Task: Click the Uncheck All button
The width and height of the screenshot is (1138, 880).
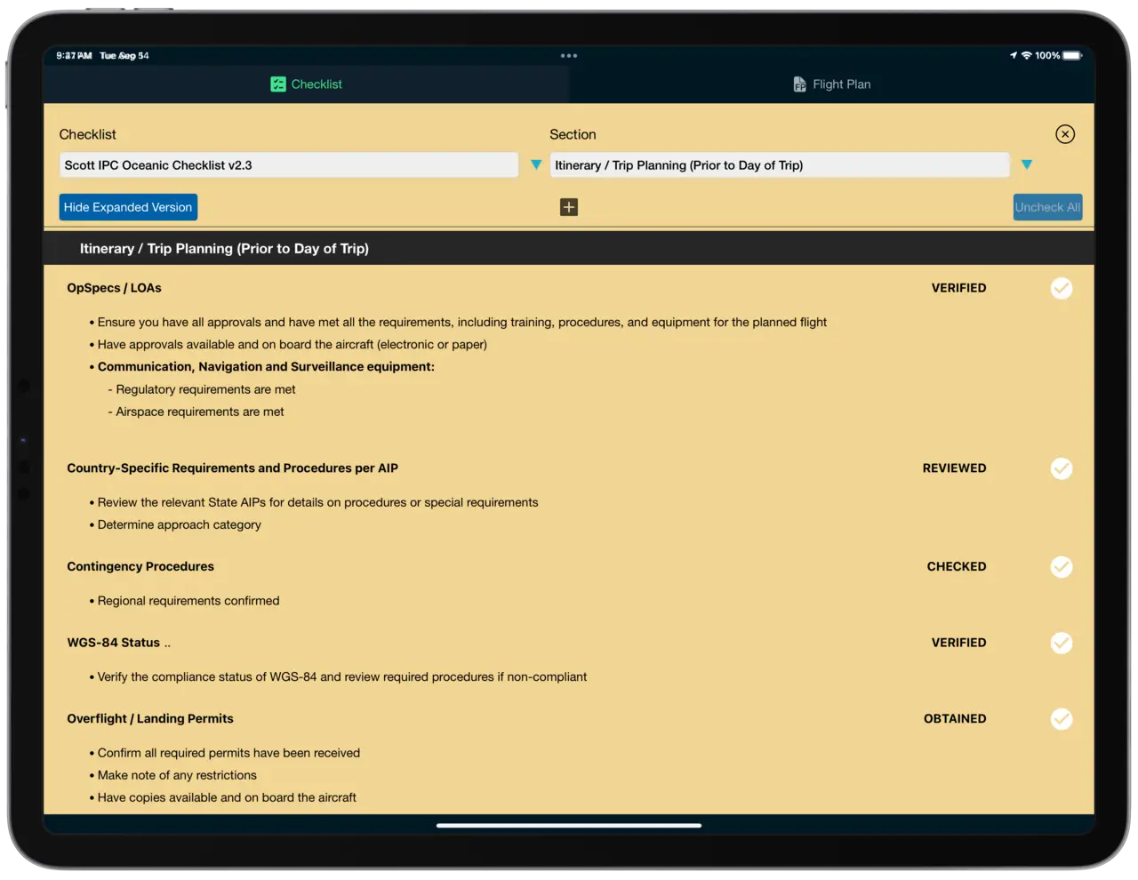Action: (1047, 207)
